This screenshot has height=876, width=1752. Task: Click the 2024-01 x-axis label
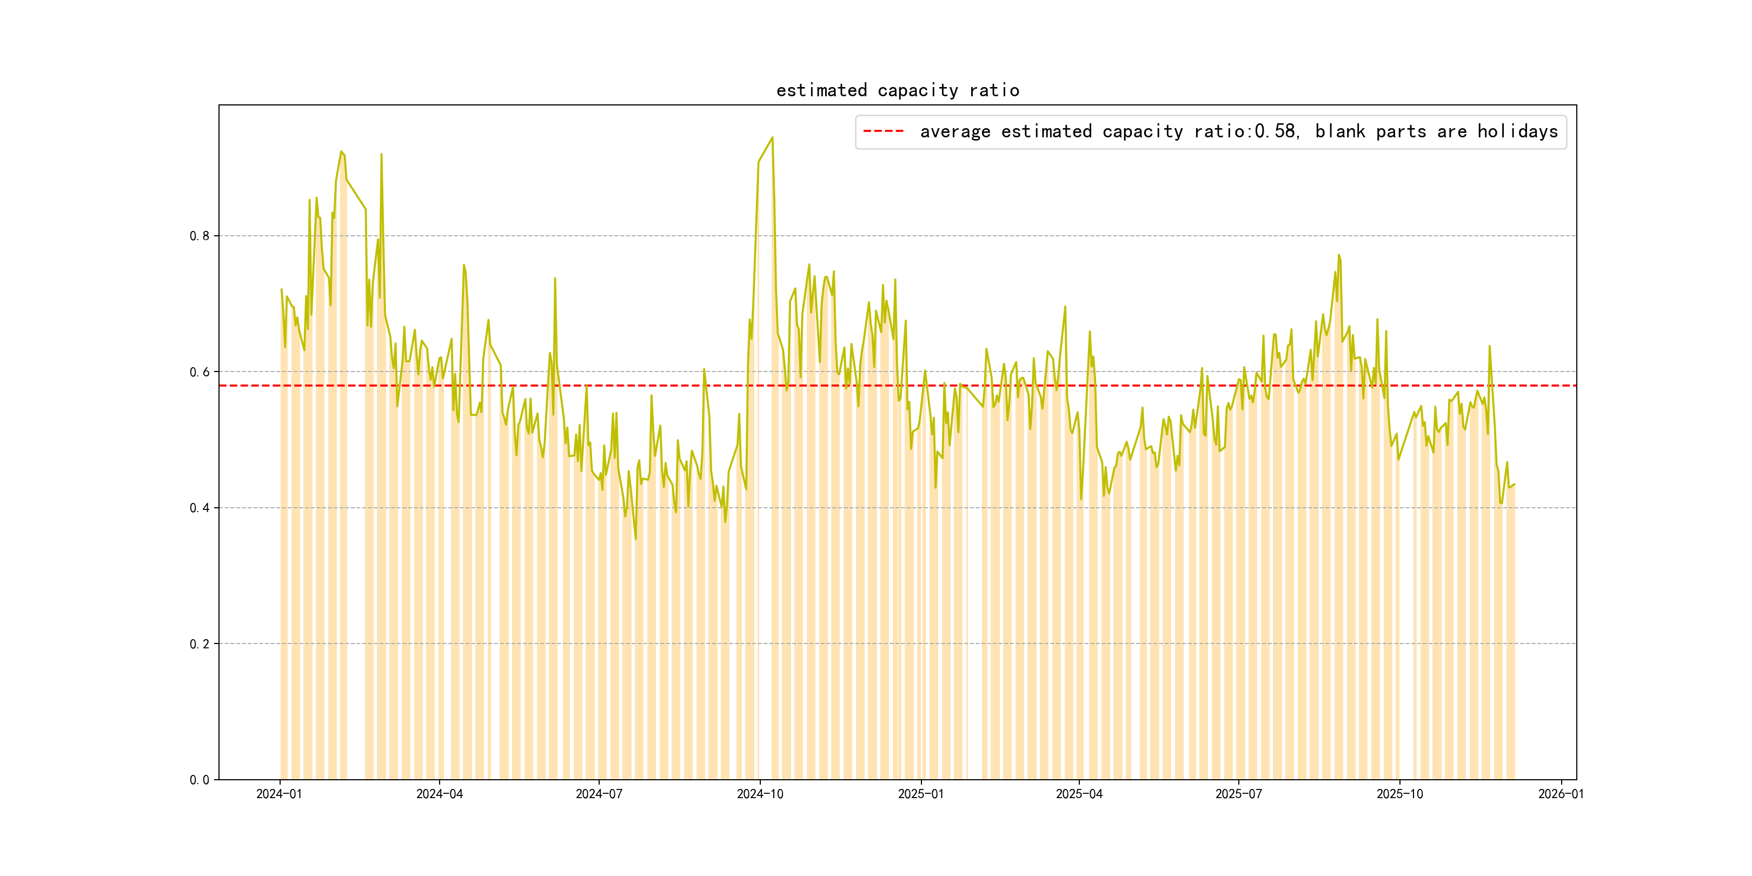(279, 794)
